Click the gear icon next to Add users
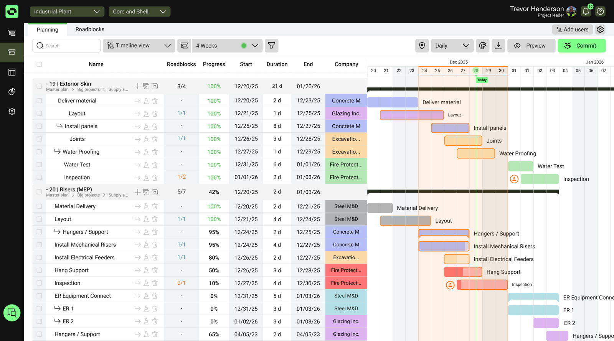 (x=601, y=29)
